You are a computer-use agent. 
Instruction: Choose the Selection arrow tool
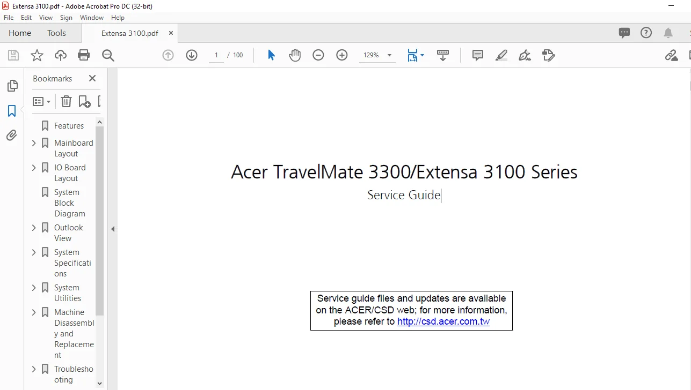coord(271,55)
